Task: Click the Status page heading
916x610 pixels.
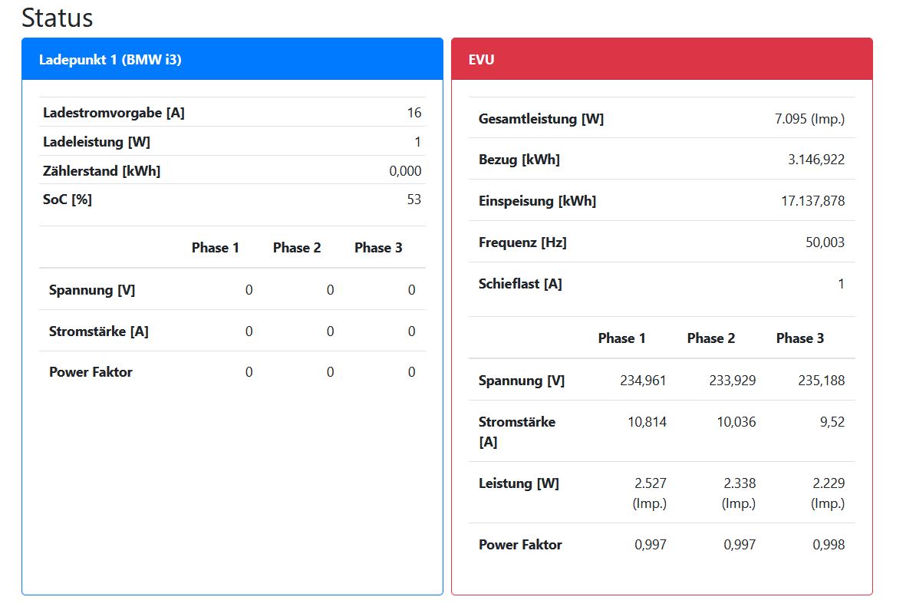Action: pyautogui.click(x=58, y=18)
